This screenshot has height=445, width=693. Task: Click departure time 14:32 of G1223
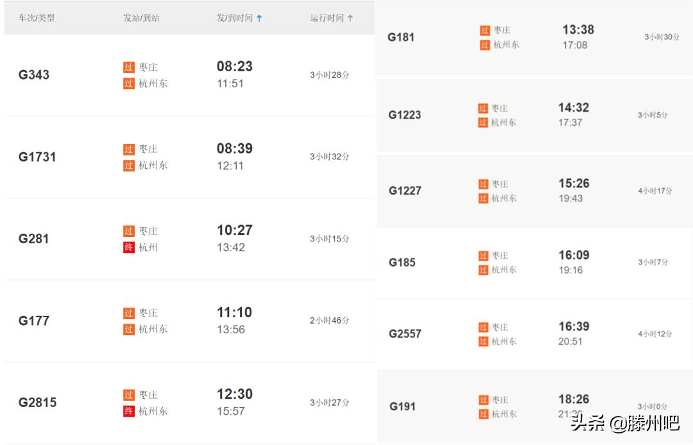pos(573,108)
